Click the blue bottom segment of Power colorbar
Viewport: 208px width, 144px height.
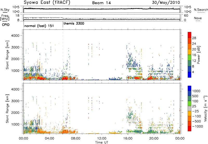pos(190,75)
